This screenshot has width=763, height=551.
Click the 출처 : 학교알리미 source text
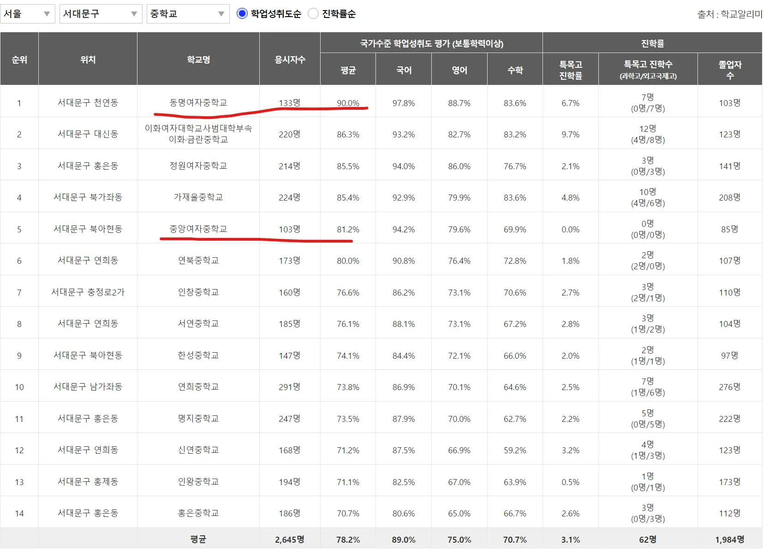pos(730,14)
